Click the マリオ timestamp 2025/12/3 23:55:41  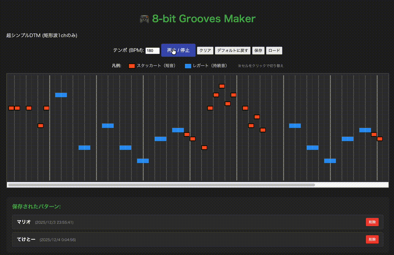click(54, 222)
